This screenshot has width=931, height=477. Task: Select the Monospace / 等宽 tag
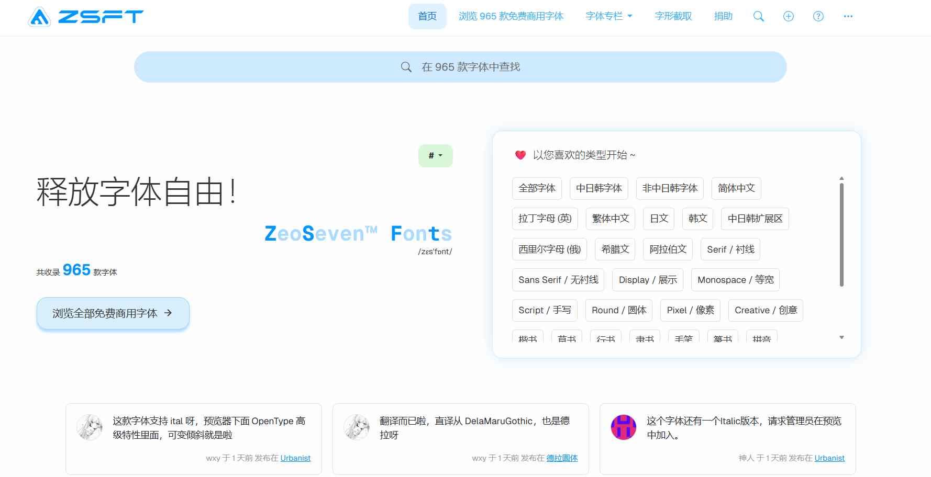[735, 280]
